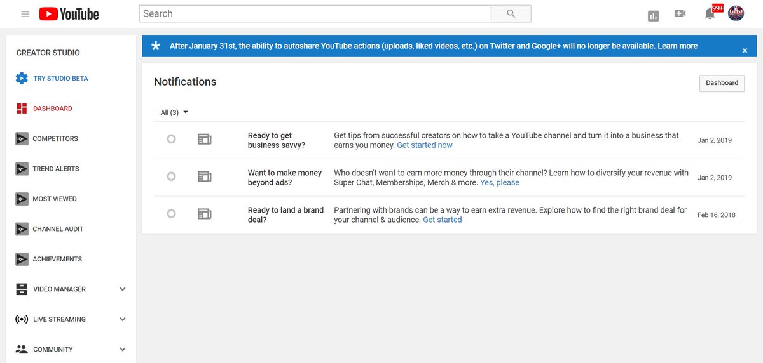763x363 pixels.
Task: Open the All (3) filter dropdown
Action: tap(174, 112)
